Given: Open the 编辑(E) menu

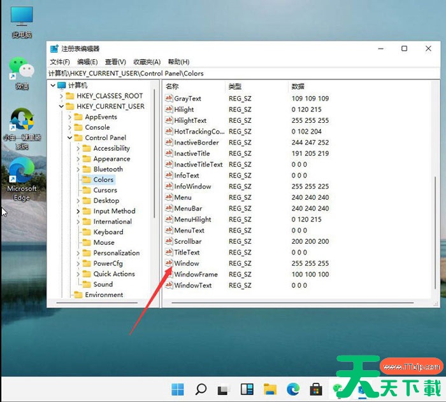Looking at the screenshot, I should pyautogui.click(x=87, y=62).
